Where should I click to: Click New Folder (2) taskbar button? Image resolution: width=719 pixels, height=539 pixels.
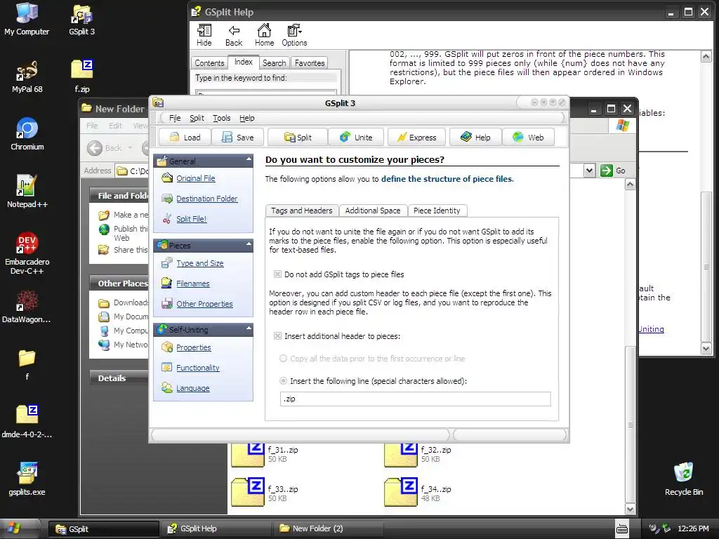[327, 529]
